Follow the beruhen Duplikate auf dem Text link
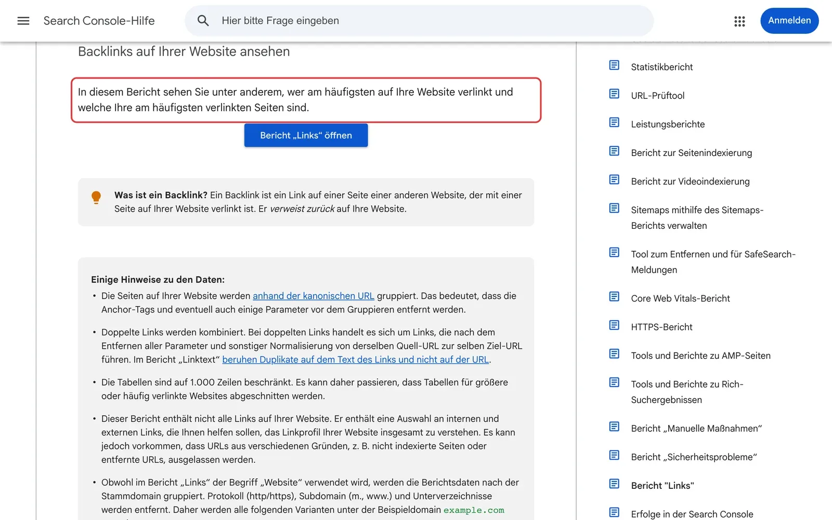The image size is (832, 520). click(356, 359)
